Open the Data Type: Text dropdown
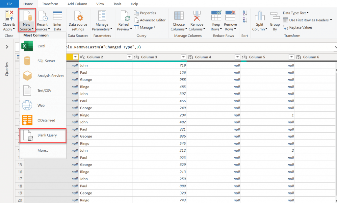The image size is (337, 203). point(296,13)
